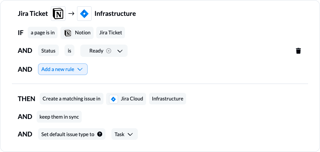This screenshot has height=152, width=320.
Task: Clear the Ready value with x icon
Action: click(x=109, y=51)
